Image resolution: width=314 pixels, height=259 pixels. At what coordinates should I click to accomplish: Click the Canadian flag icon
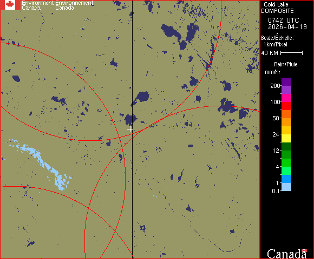tap(10, 5)
